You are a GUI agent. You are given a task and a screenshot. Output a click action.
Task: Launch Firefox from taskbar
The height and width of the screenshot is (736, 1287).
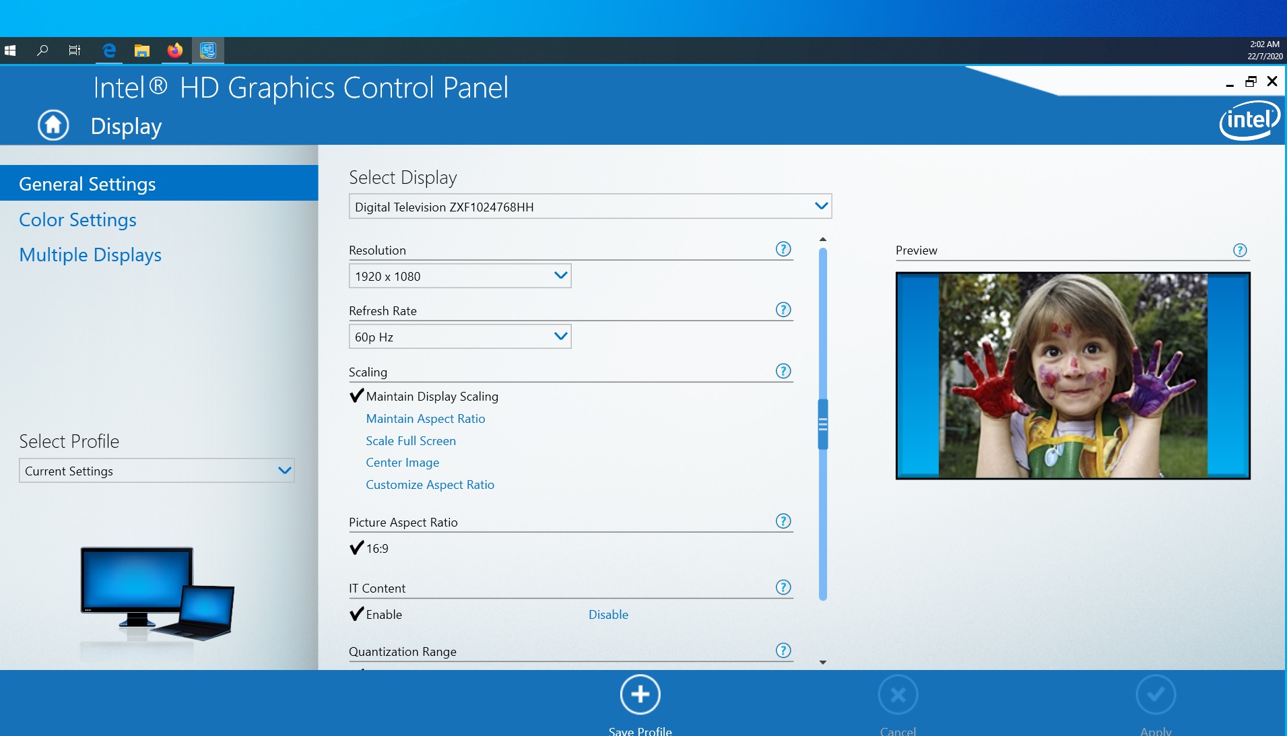coord(175,51)
